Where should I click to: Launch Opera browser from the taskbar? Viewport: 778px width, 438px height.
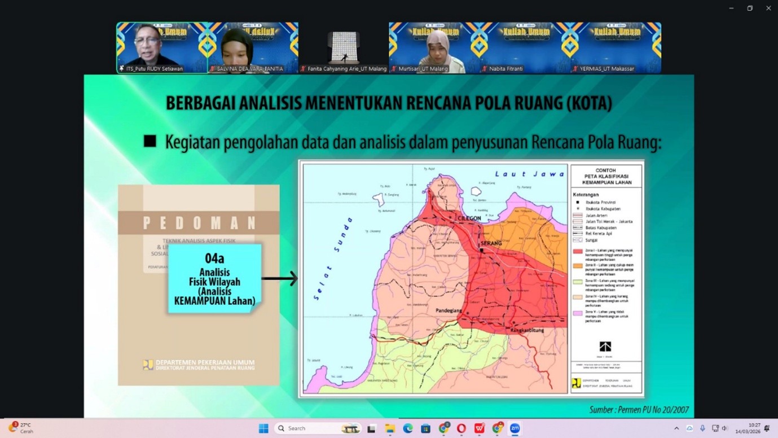tap(461, 428)
